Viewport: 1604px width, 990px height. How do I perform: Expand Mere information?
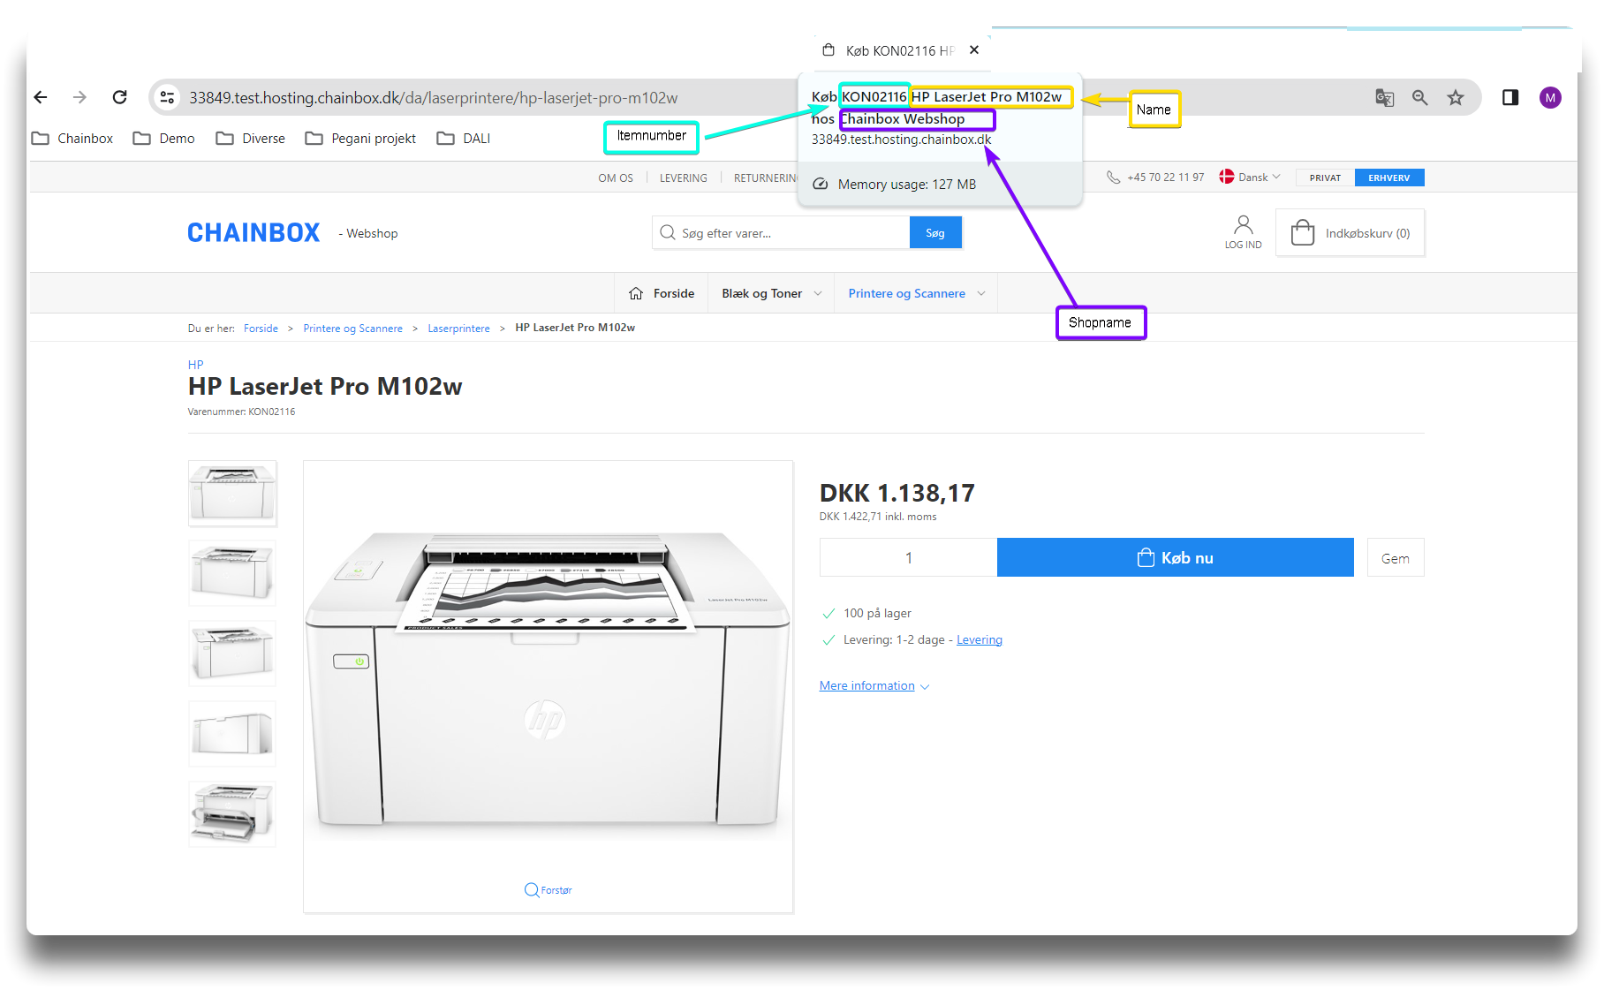coord(874,686)
